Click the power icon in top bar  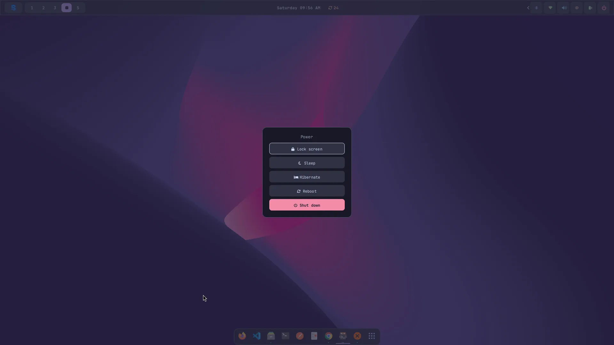604,8
